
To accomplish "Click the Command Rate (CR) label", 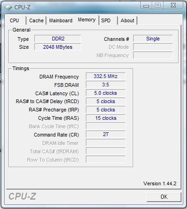I will (57, 135).
